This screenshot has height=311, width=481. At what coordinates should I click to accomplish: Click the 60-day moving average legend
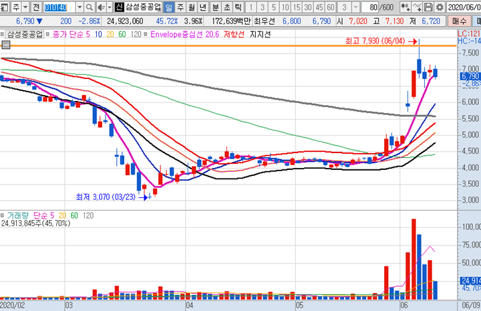pyautogui.click(x=122, y=34)
